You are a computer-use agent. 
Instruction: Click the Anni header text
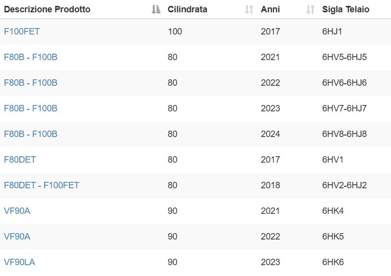pos(271,9)
